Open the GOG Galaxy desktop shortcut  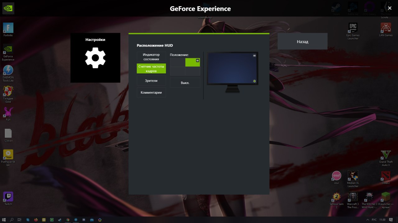pos(369,9)
